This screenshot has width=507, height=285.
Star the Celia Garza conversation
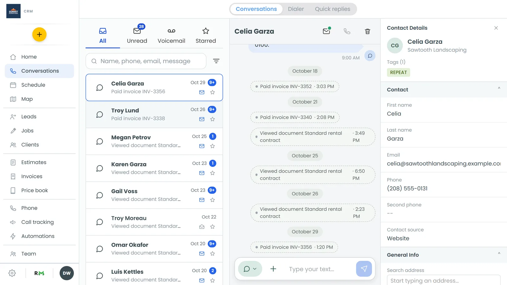click(x=213, y=92)
